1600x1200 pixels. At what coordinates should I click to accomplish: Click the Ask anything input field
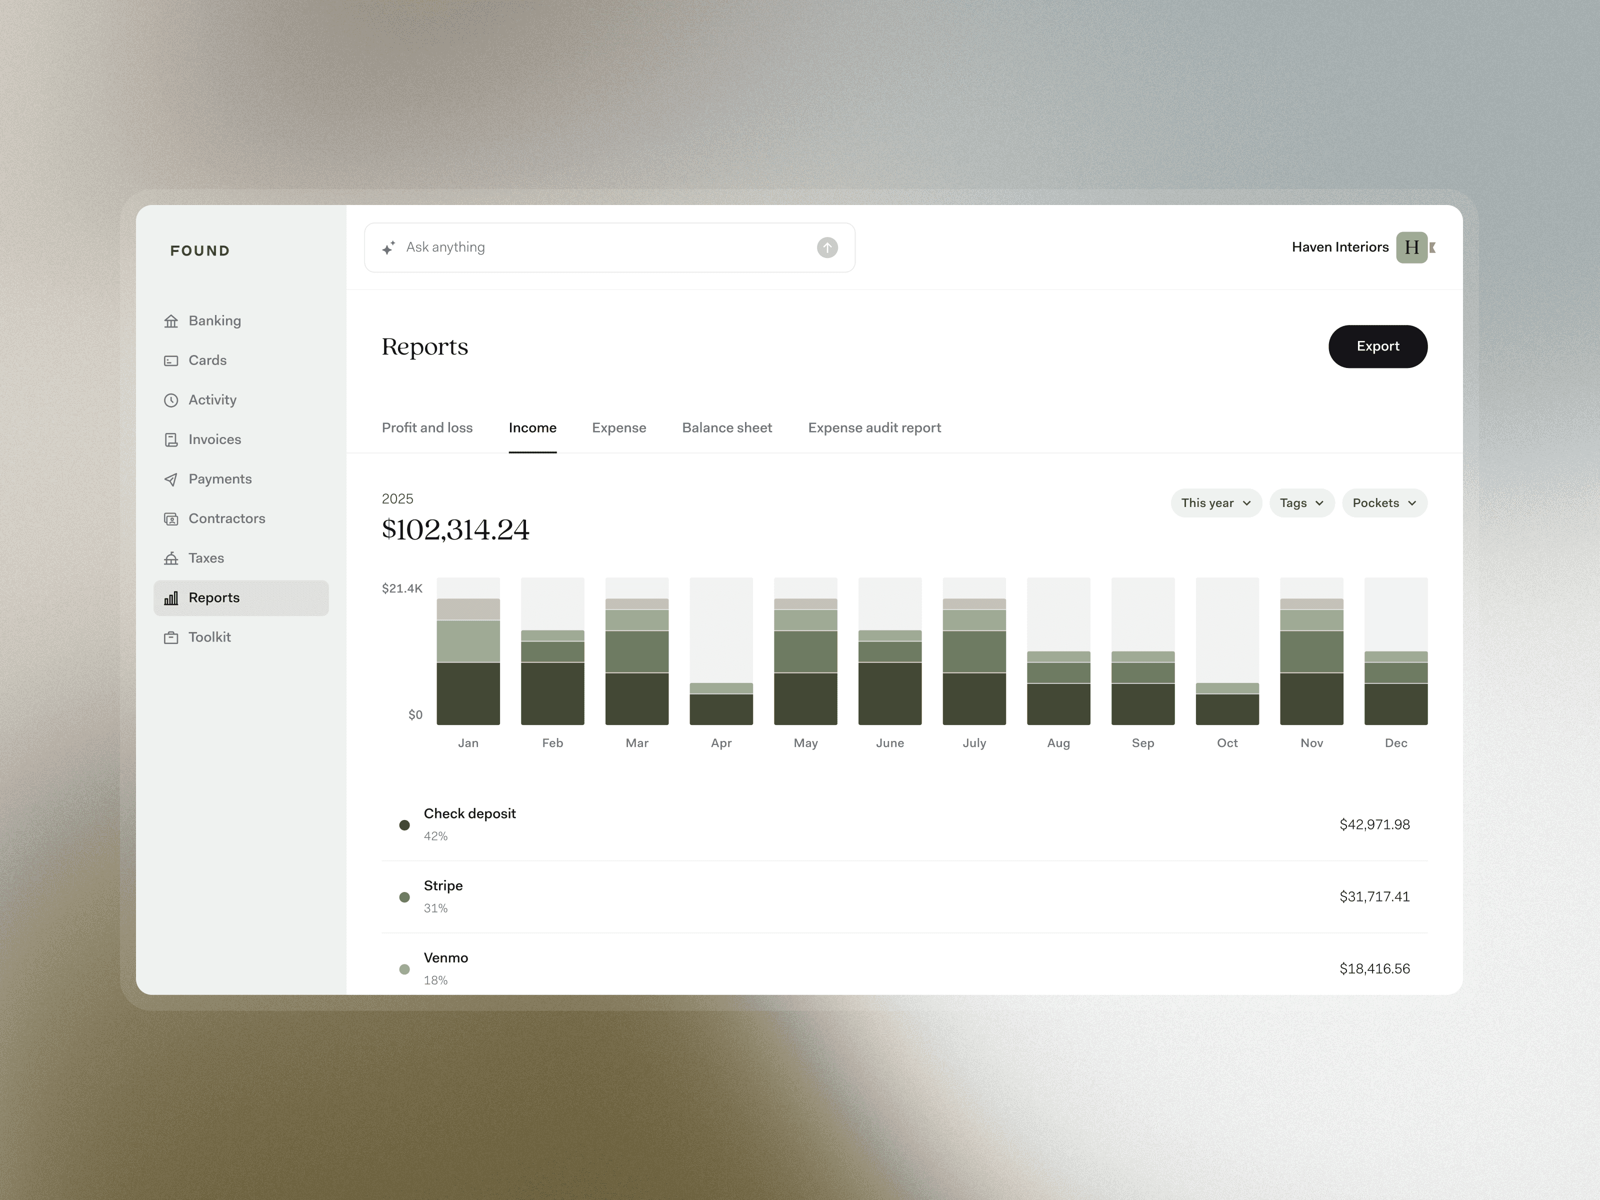coord(600,247)
